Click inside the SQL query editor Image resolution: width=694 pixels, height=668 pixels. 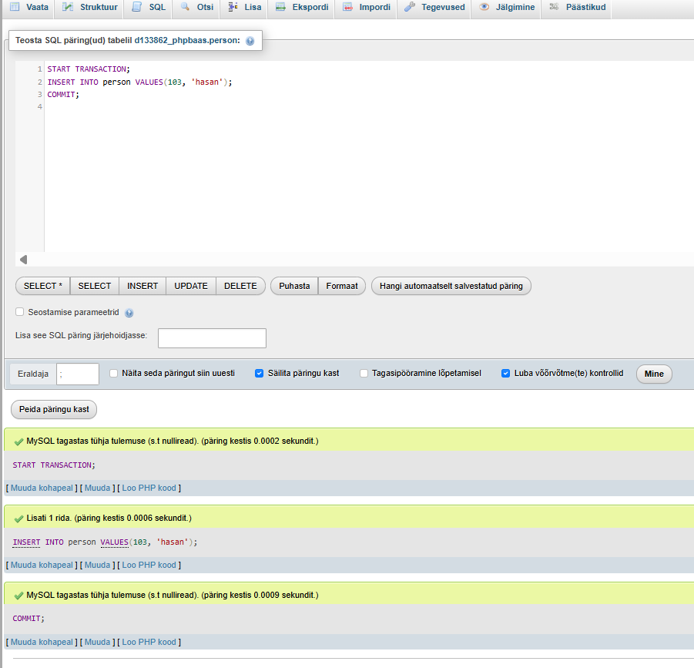coord(369,156)
